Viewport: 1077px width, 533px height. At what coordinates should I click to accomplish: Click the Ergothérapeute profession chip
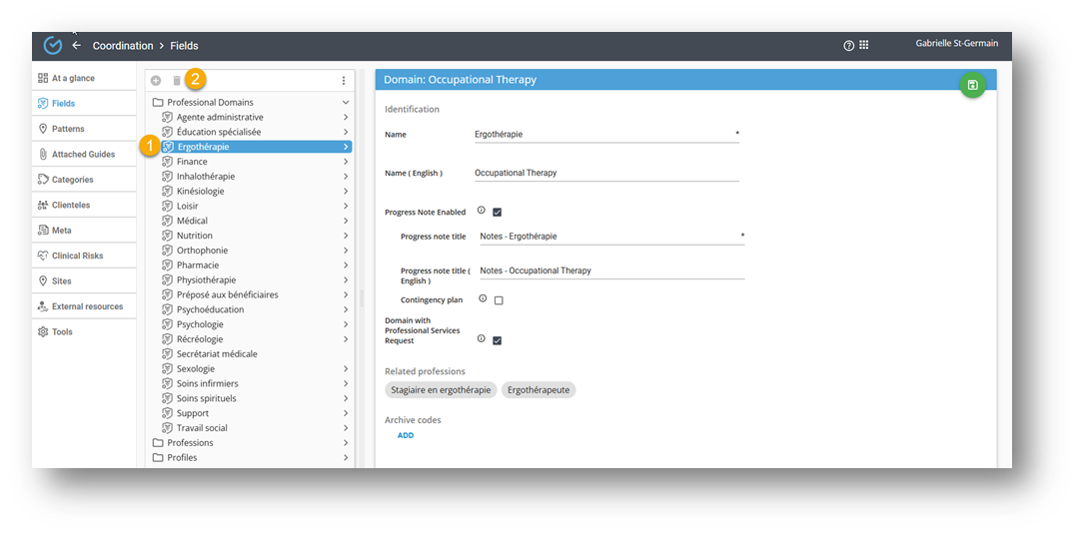(x=538, y=390)
